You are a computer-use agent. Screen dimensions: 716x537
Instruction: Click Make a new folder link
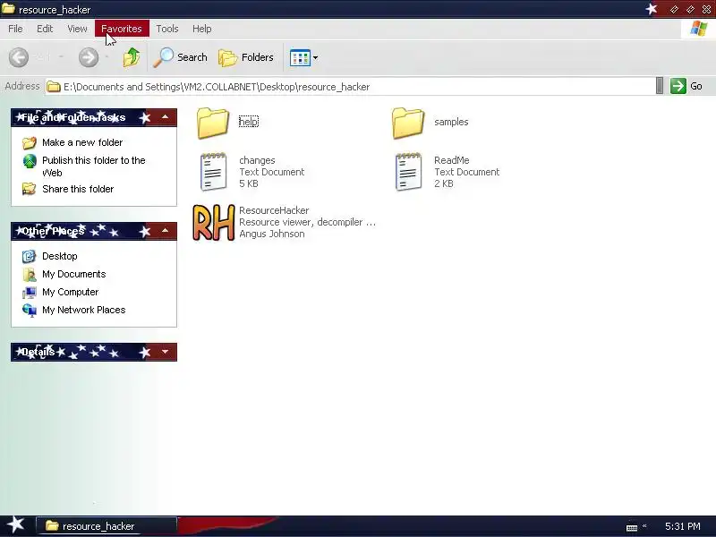pyautogui.click(x=82, y=142)
